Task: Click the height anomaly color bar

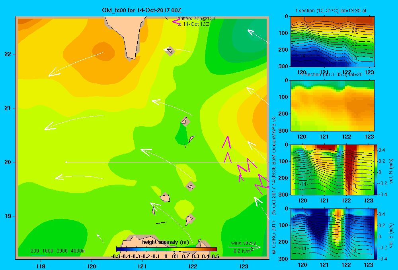Action: (x=166, y=249)
